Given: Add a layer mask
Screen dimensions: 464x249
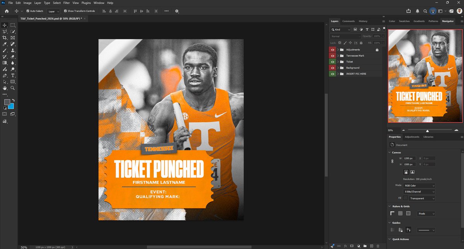Looking at the screenshot, I should pyautogui.click(x=352, y=246).
